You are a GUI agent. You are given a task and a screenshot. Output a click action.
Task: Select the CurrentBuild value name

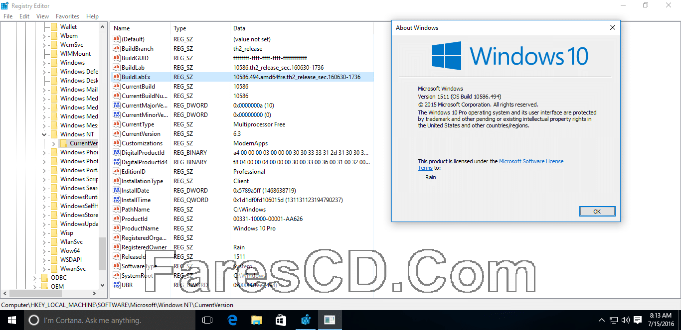pyautogui.click(x=138, y=87)
